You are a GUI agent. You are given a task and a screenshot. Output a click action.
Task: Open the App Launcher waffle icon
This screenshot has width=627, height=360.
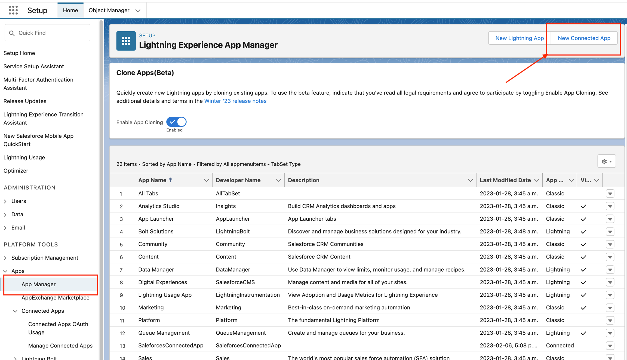tap(13, 10)
